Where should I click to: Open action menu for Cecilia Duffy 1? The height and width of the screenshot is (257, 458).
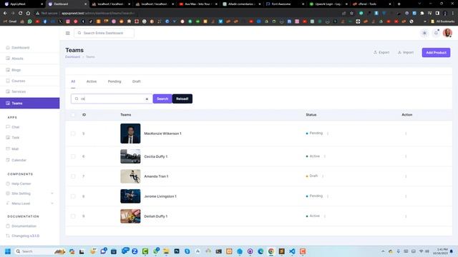click(406, 156)
